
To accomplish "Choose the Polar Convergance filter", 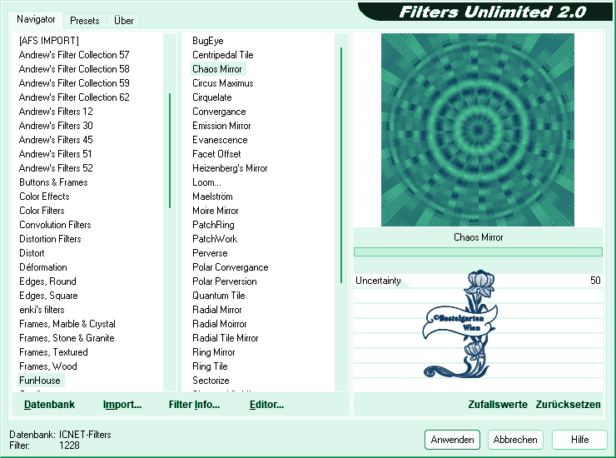I will coord(231,267).
